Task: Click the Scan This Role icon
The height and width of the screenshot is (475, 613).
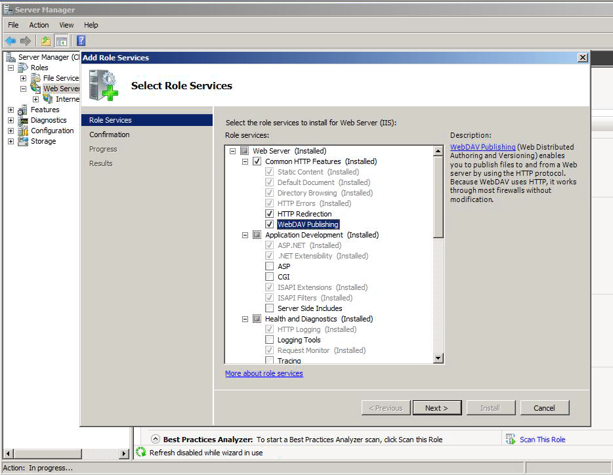Action: (511, 440)
